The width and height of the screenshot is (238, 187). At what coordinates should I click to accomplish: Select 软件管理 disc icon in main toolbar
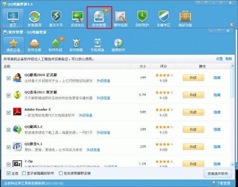99,18
